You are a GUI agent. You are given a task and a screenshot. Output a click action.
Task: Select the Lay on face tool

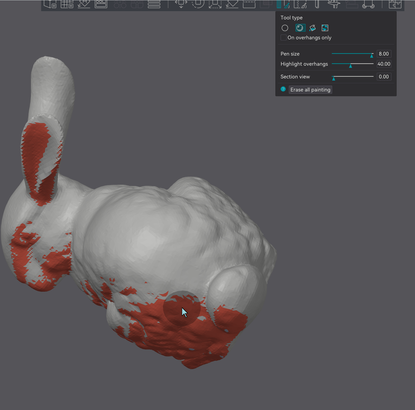tap(232, 4)
